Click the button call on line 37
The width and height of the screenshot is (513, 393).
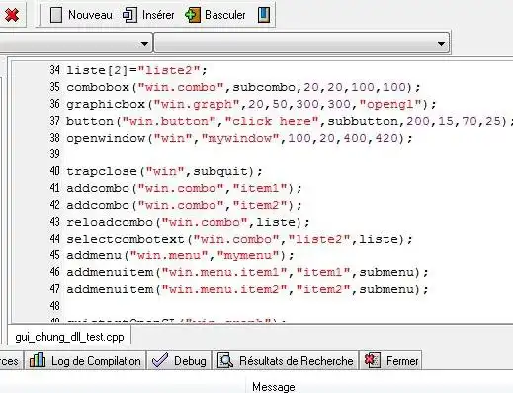(290, 121)
